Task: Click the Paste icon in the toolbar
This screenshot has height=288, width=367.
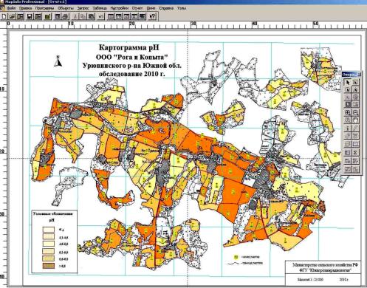Action: click(x=91, y=16)
